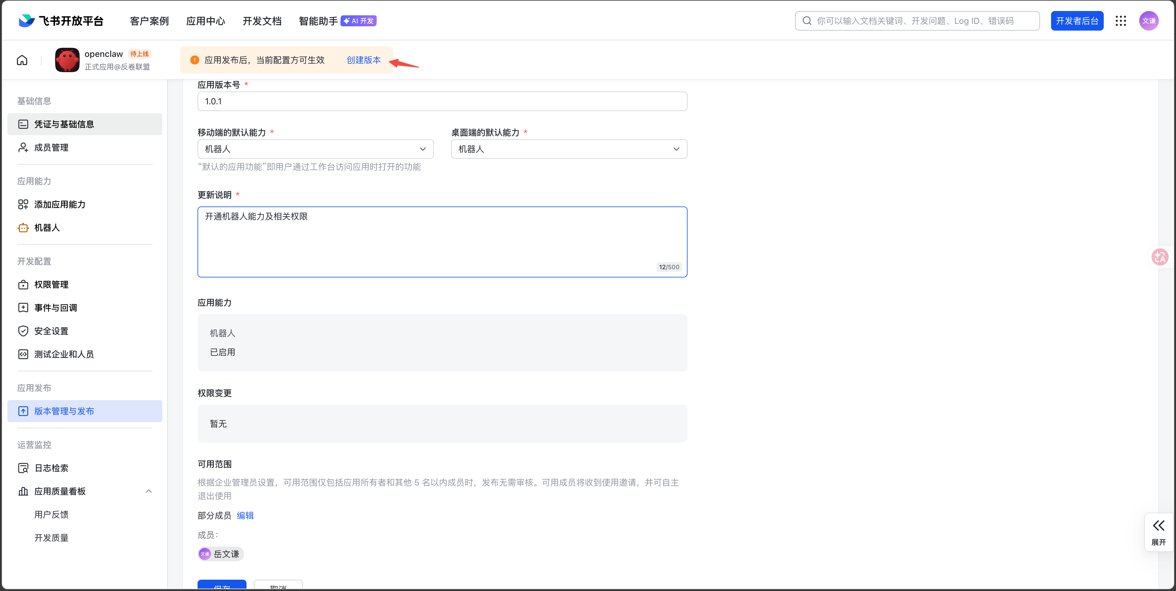The width and height of the screenshot is (1176, 591).
Task: Click the search magnifier icon
Action: pyautogui.click(x=807, y=20)
